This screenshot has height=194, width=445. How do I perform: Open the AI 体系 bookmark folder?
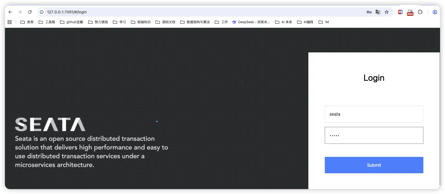pos(283,22)
